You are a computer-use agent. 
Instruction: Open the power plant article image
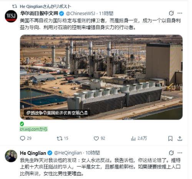coord(101,77)
